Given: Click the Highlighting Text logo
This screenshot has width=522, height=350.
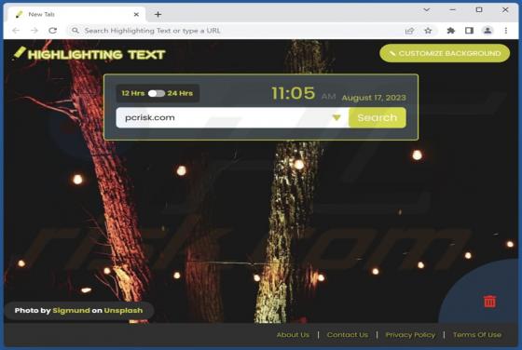Looking at the screenshot, I should point(89,54).
